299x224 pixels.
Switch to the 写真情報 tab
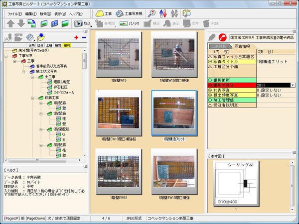coord(242,46)
